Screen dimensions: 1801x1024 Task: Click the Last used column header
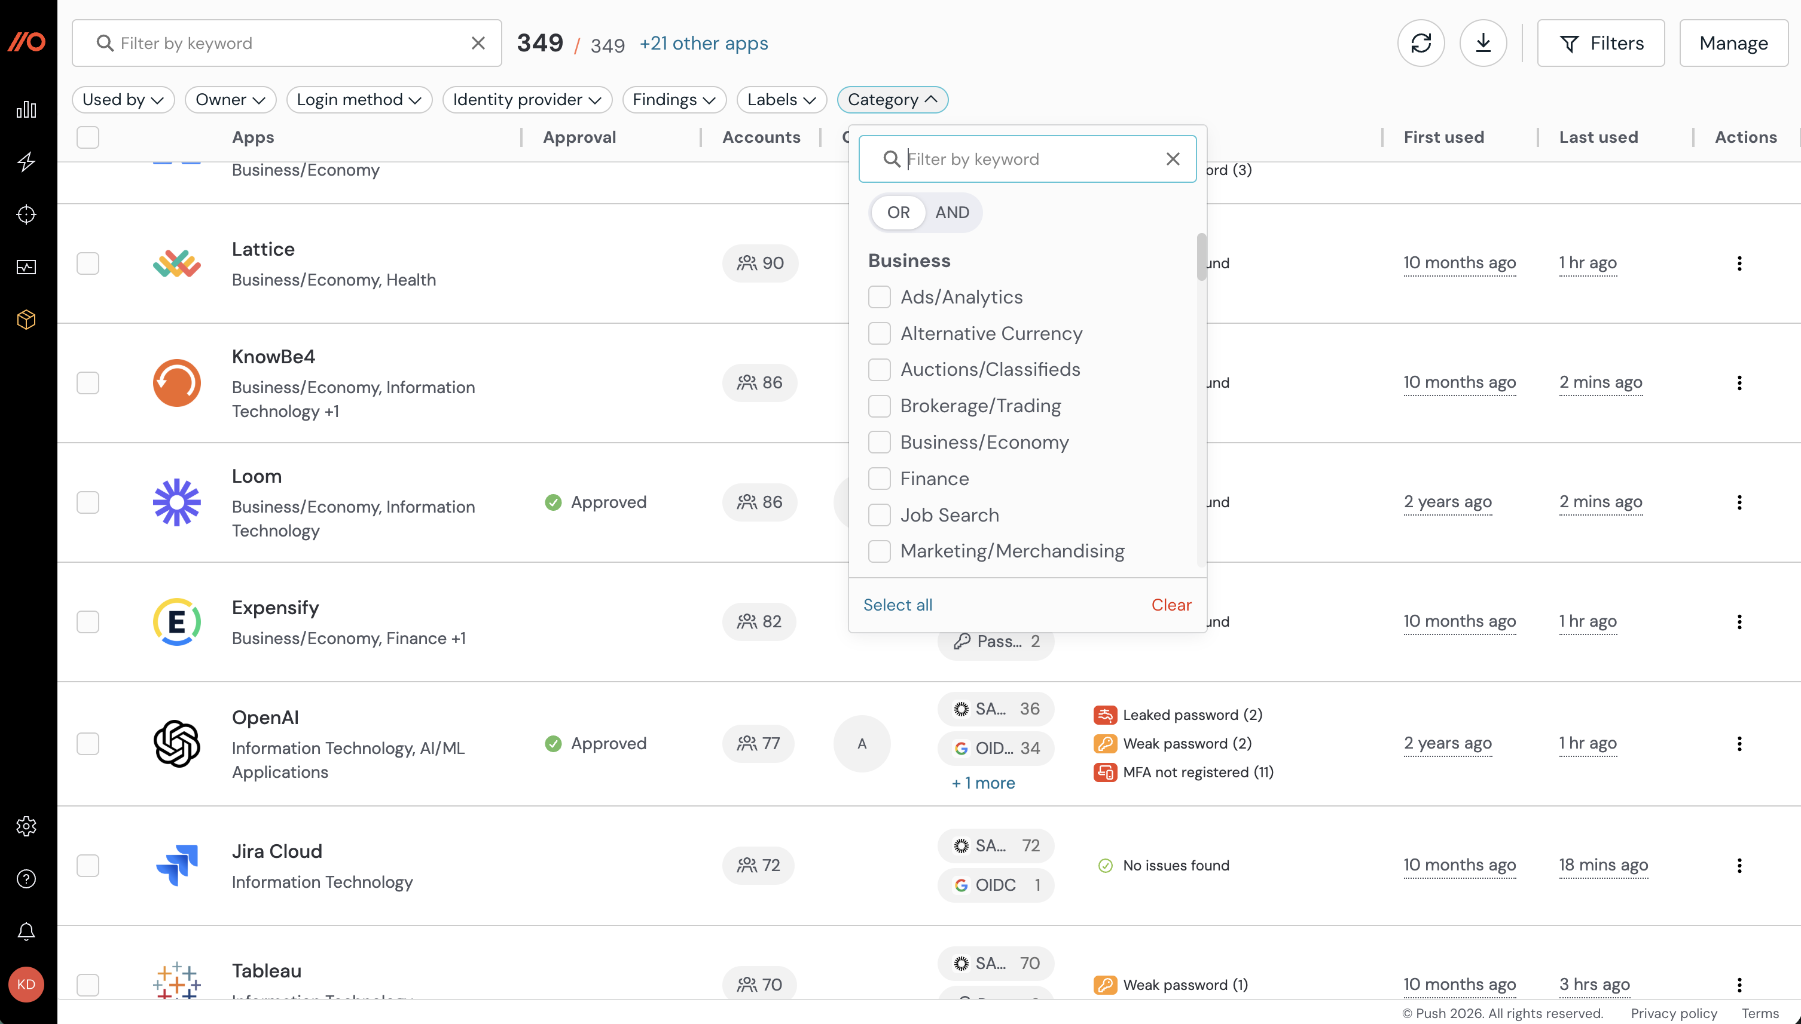coord(1598,137)
